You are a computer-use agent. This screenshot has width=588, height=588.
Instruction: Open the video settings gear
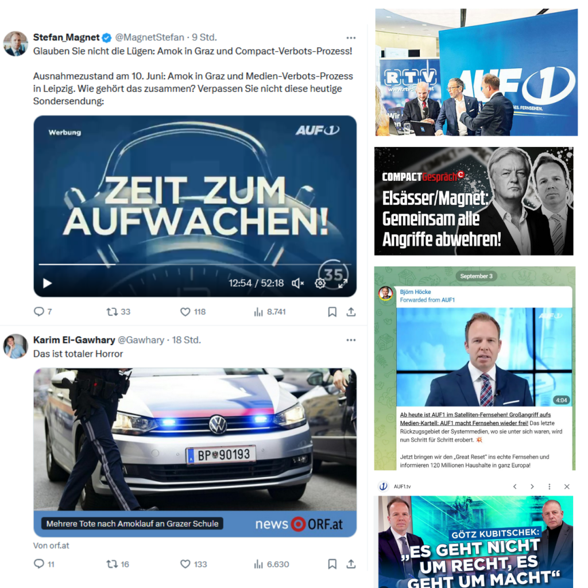coord(320,284)
